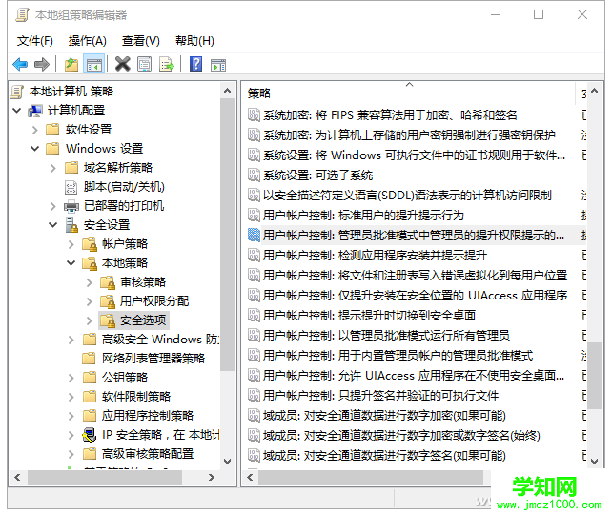Click the 已部署的打印机 printer icon
612x516 pixels.
click(71, 206)
